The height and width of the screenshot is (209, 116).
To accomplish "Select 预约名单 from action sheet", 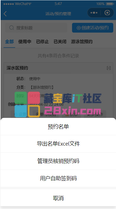I will [x=58, y=127].
